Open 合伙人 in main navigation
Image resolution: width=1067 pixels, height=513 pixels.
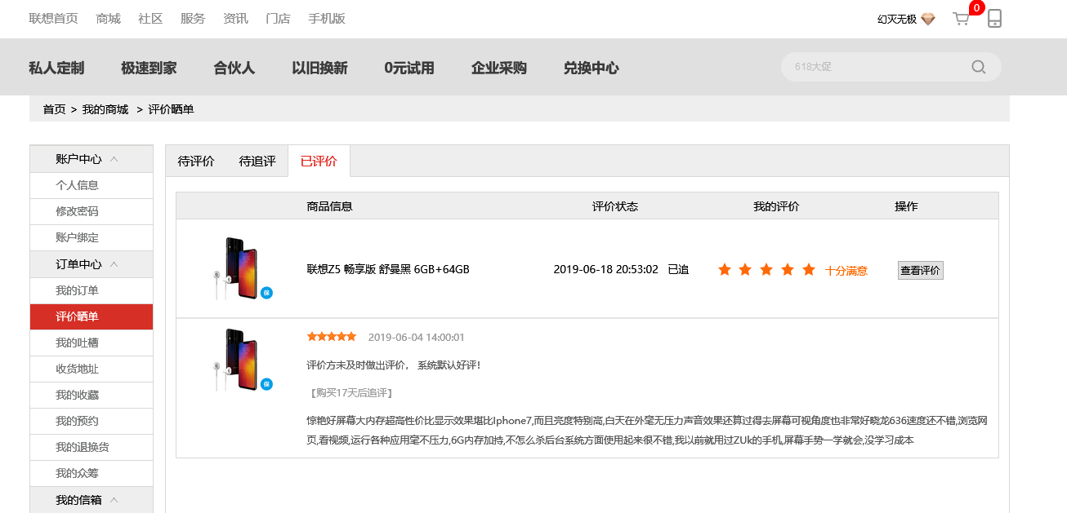click(234, 69)
